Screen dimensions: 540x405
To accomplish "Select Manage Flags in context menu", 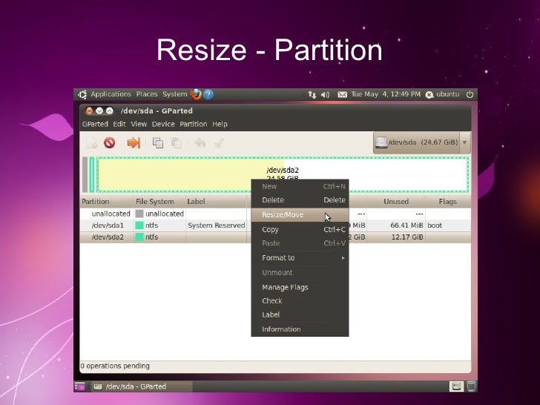I will [300, 287].
